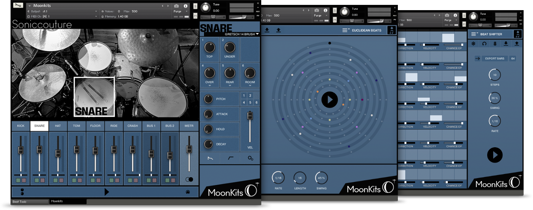Toggle the mono/stereo circles on MSTR channel
The width and height of the screenshot is (533, 210).
(189, 180)
